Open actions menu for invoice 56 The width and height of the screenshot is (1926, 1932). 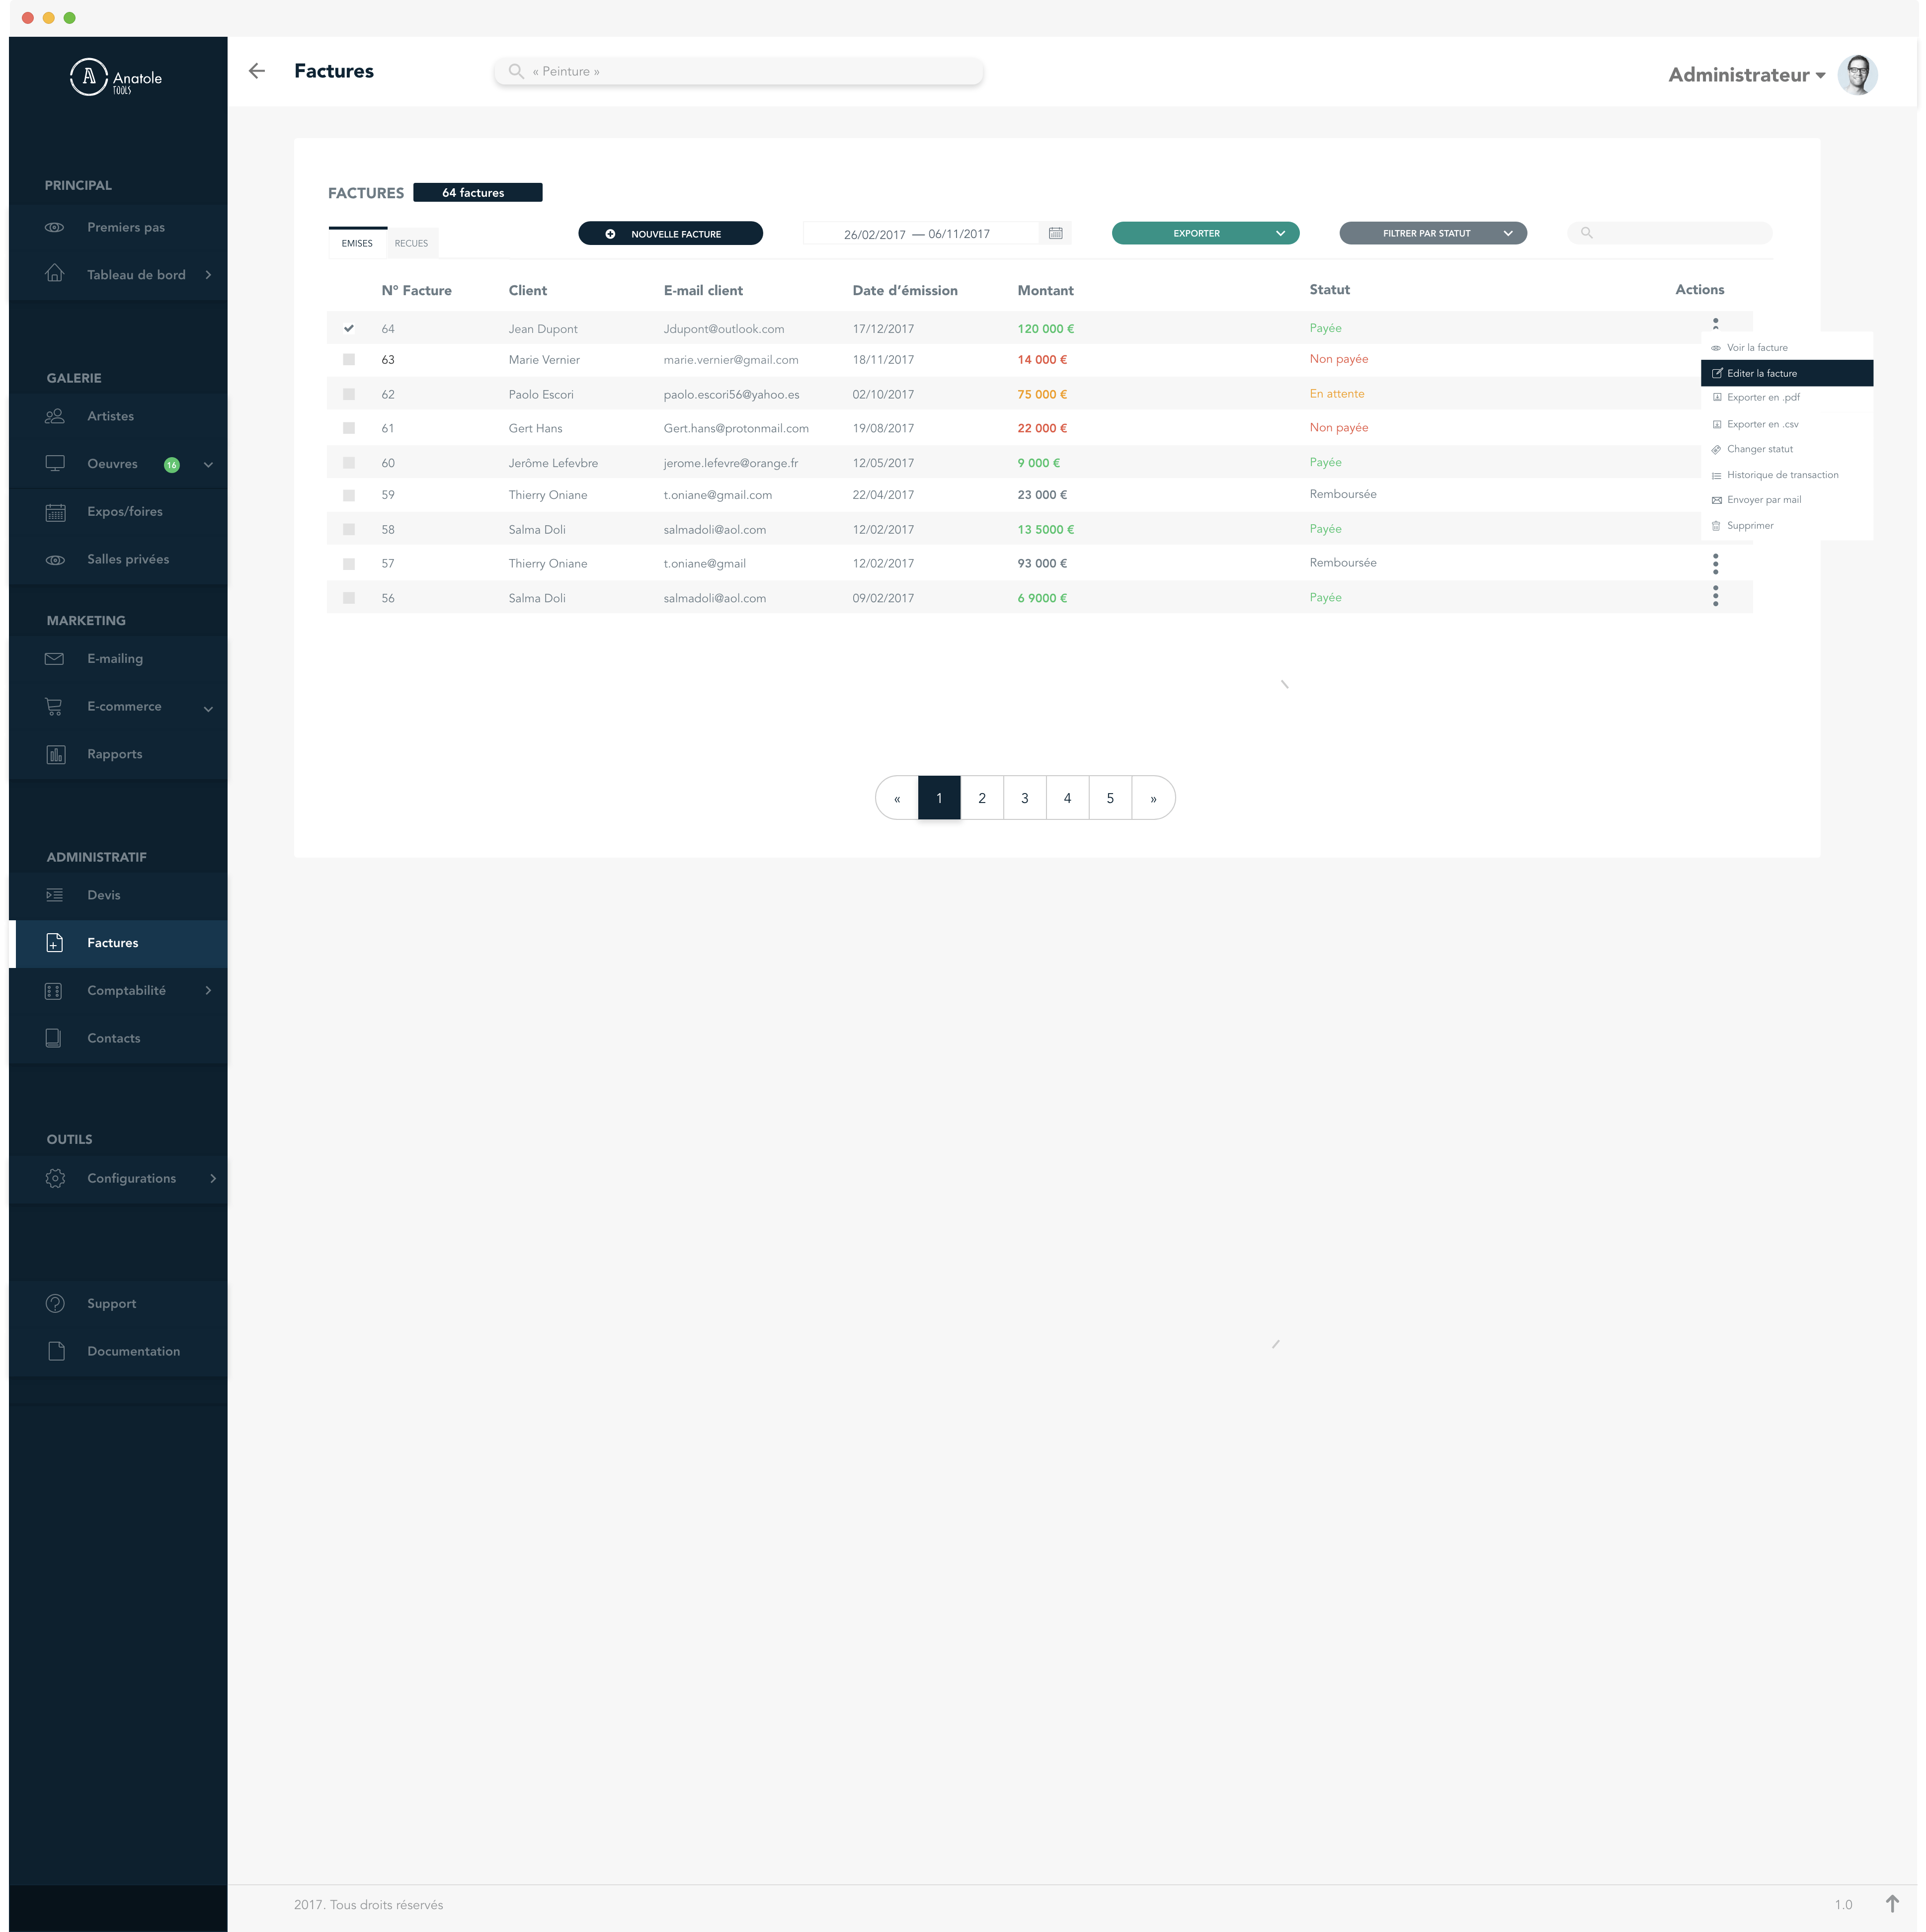[x=1715, y=597]
